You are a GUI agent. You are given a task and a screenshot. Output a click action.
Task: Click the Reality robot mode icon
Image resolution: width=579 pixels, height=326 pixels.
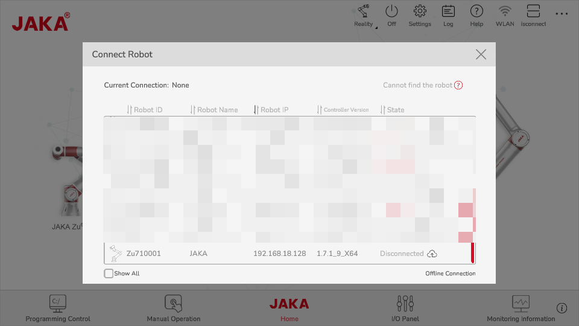click(x=363, y=12)
